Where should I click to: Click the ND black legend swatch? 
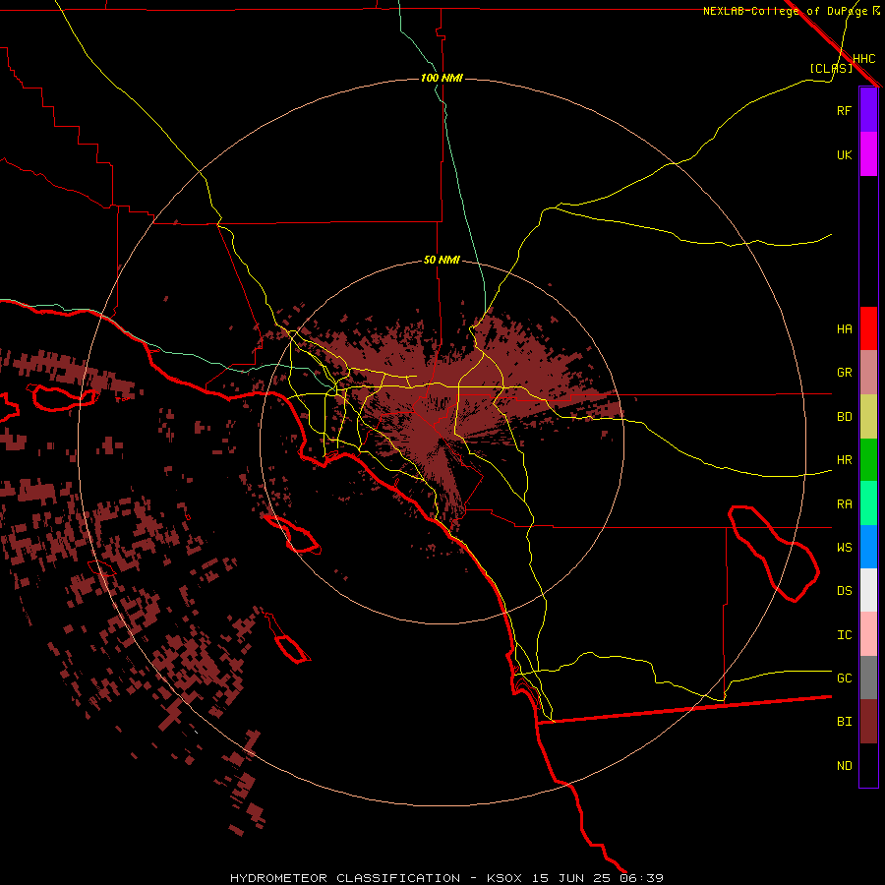(868, 765)
